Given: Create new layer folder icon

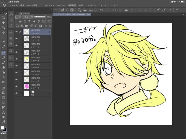Looking at the screenshot, I should [27, 26].
